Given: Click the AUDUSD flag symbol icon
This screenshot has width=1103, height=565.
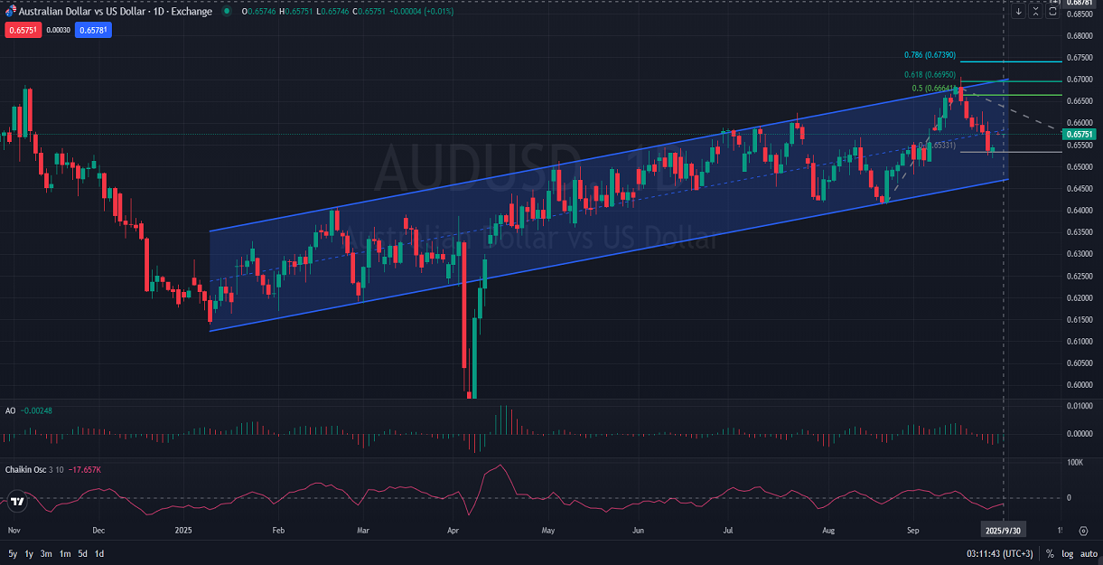Looking at the screenshot, I should point(9,11).
